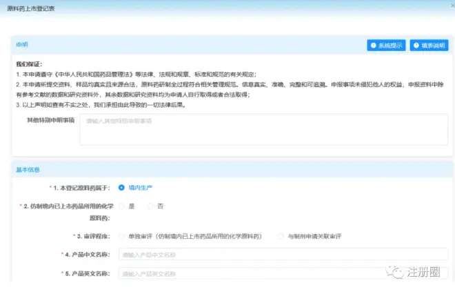Screen dimensions: 455x292
Task: Choose 否 for 仿制境内已上市药品 question
Action: pyautogui.click(x=151, y=206)
